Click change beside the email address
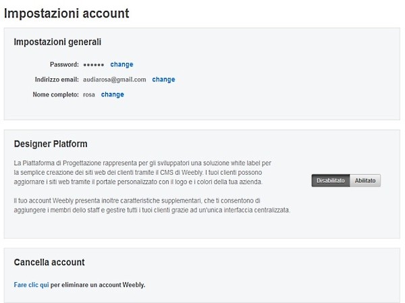This screenshot has width=405, height=303. [163, 80]
